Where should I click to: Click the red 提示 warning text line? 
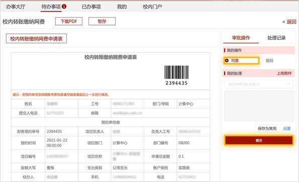61,95
